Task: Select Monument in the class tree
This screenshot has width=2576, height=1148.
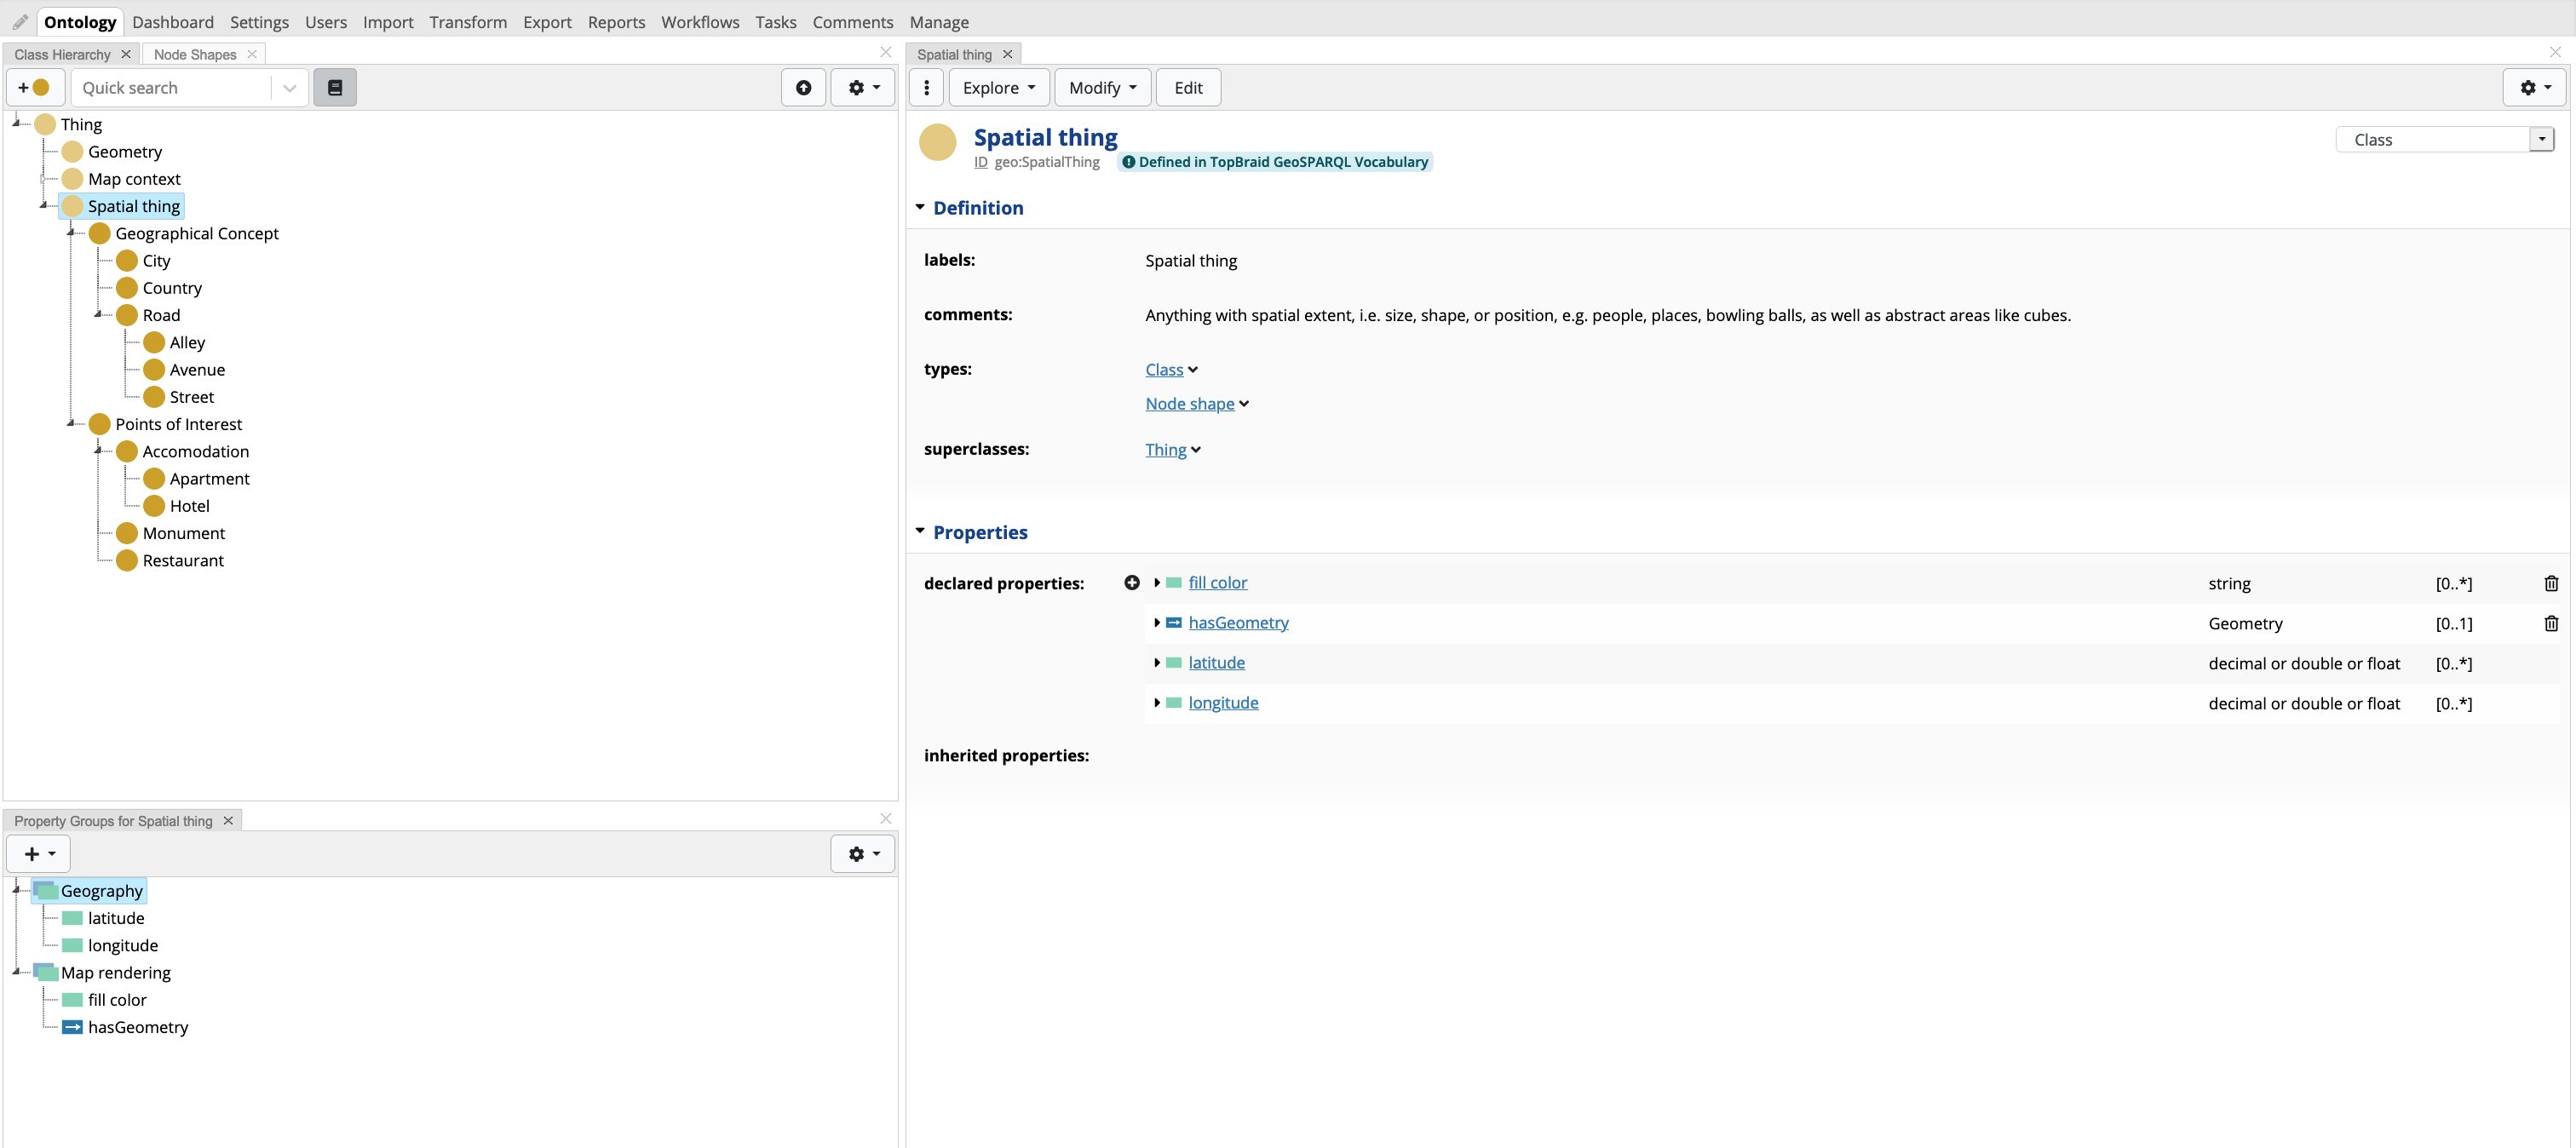Action: click(183, 534)
